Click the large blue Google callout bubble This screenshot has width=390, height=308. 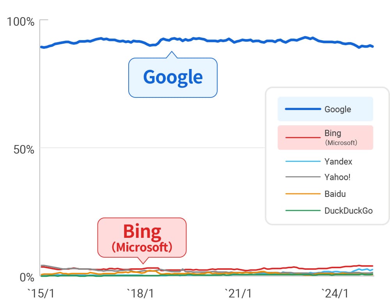point(173,77)
